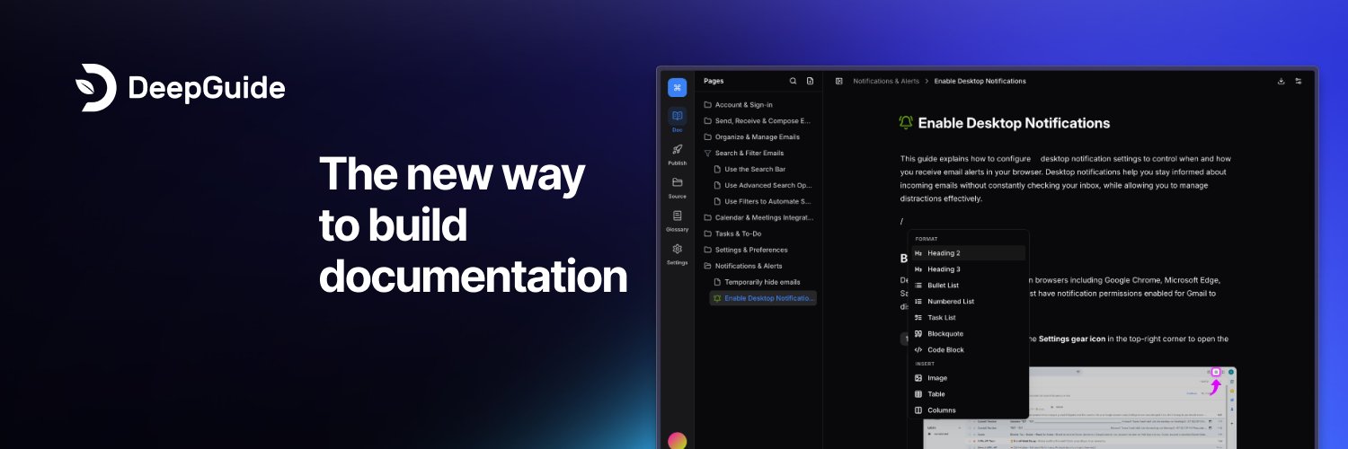Open the Doc section in sidebar

point(677,119)
